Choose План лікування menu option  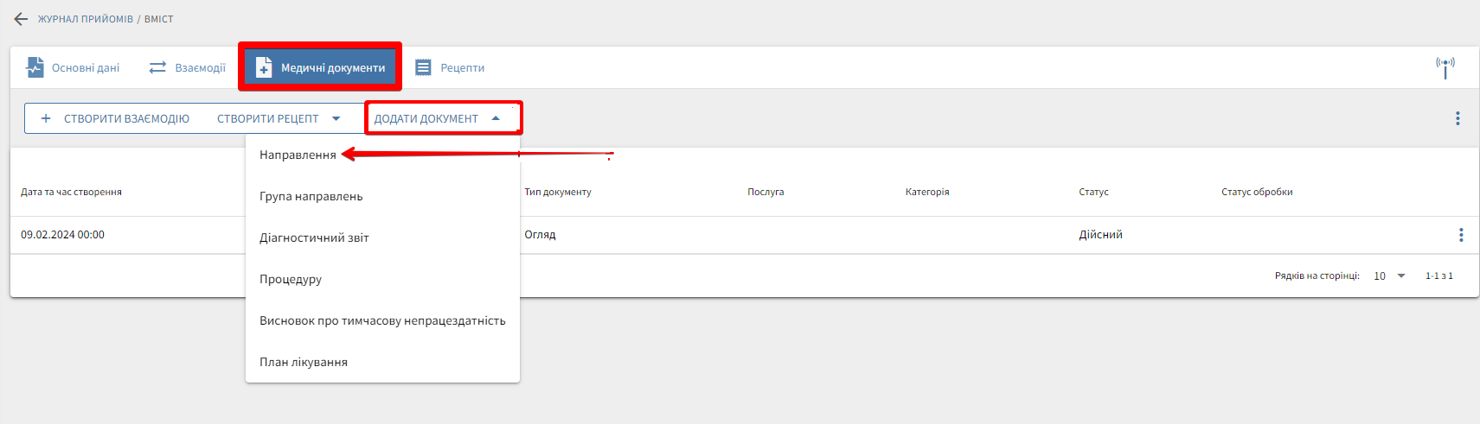click(x=304, y=362)
